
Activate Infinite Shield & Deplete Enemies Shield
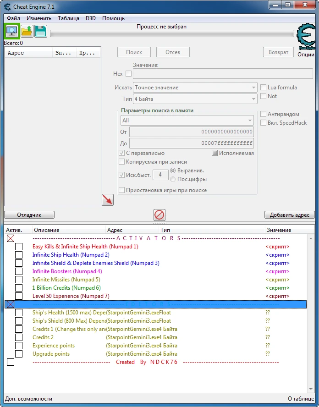pos(19,263)
